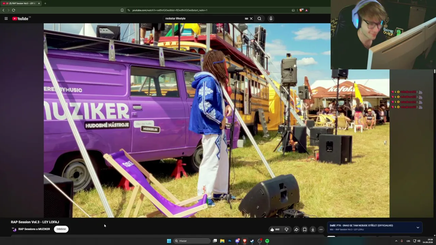
Task: Go back using the browser back arrow
Action: (x=3, y=10)
